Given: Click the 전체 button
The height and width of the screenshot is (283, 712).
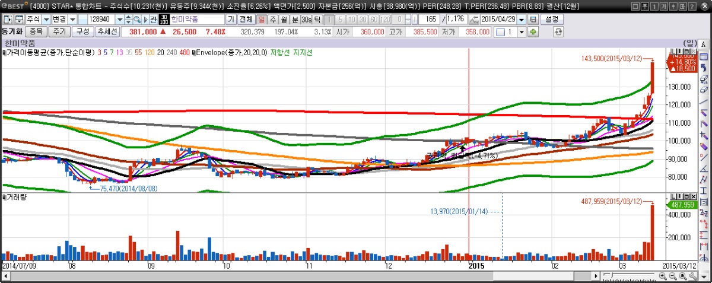Looking at the screenshot, I should click(x=246, y=19).
